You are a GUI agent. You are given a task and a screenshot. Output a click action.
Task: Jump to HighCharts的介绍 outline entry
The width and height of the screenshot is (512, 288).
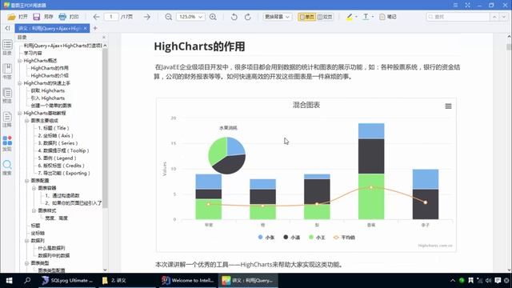click(50, 75)
